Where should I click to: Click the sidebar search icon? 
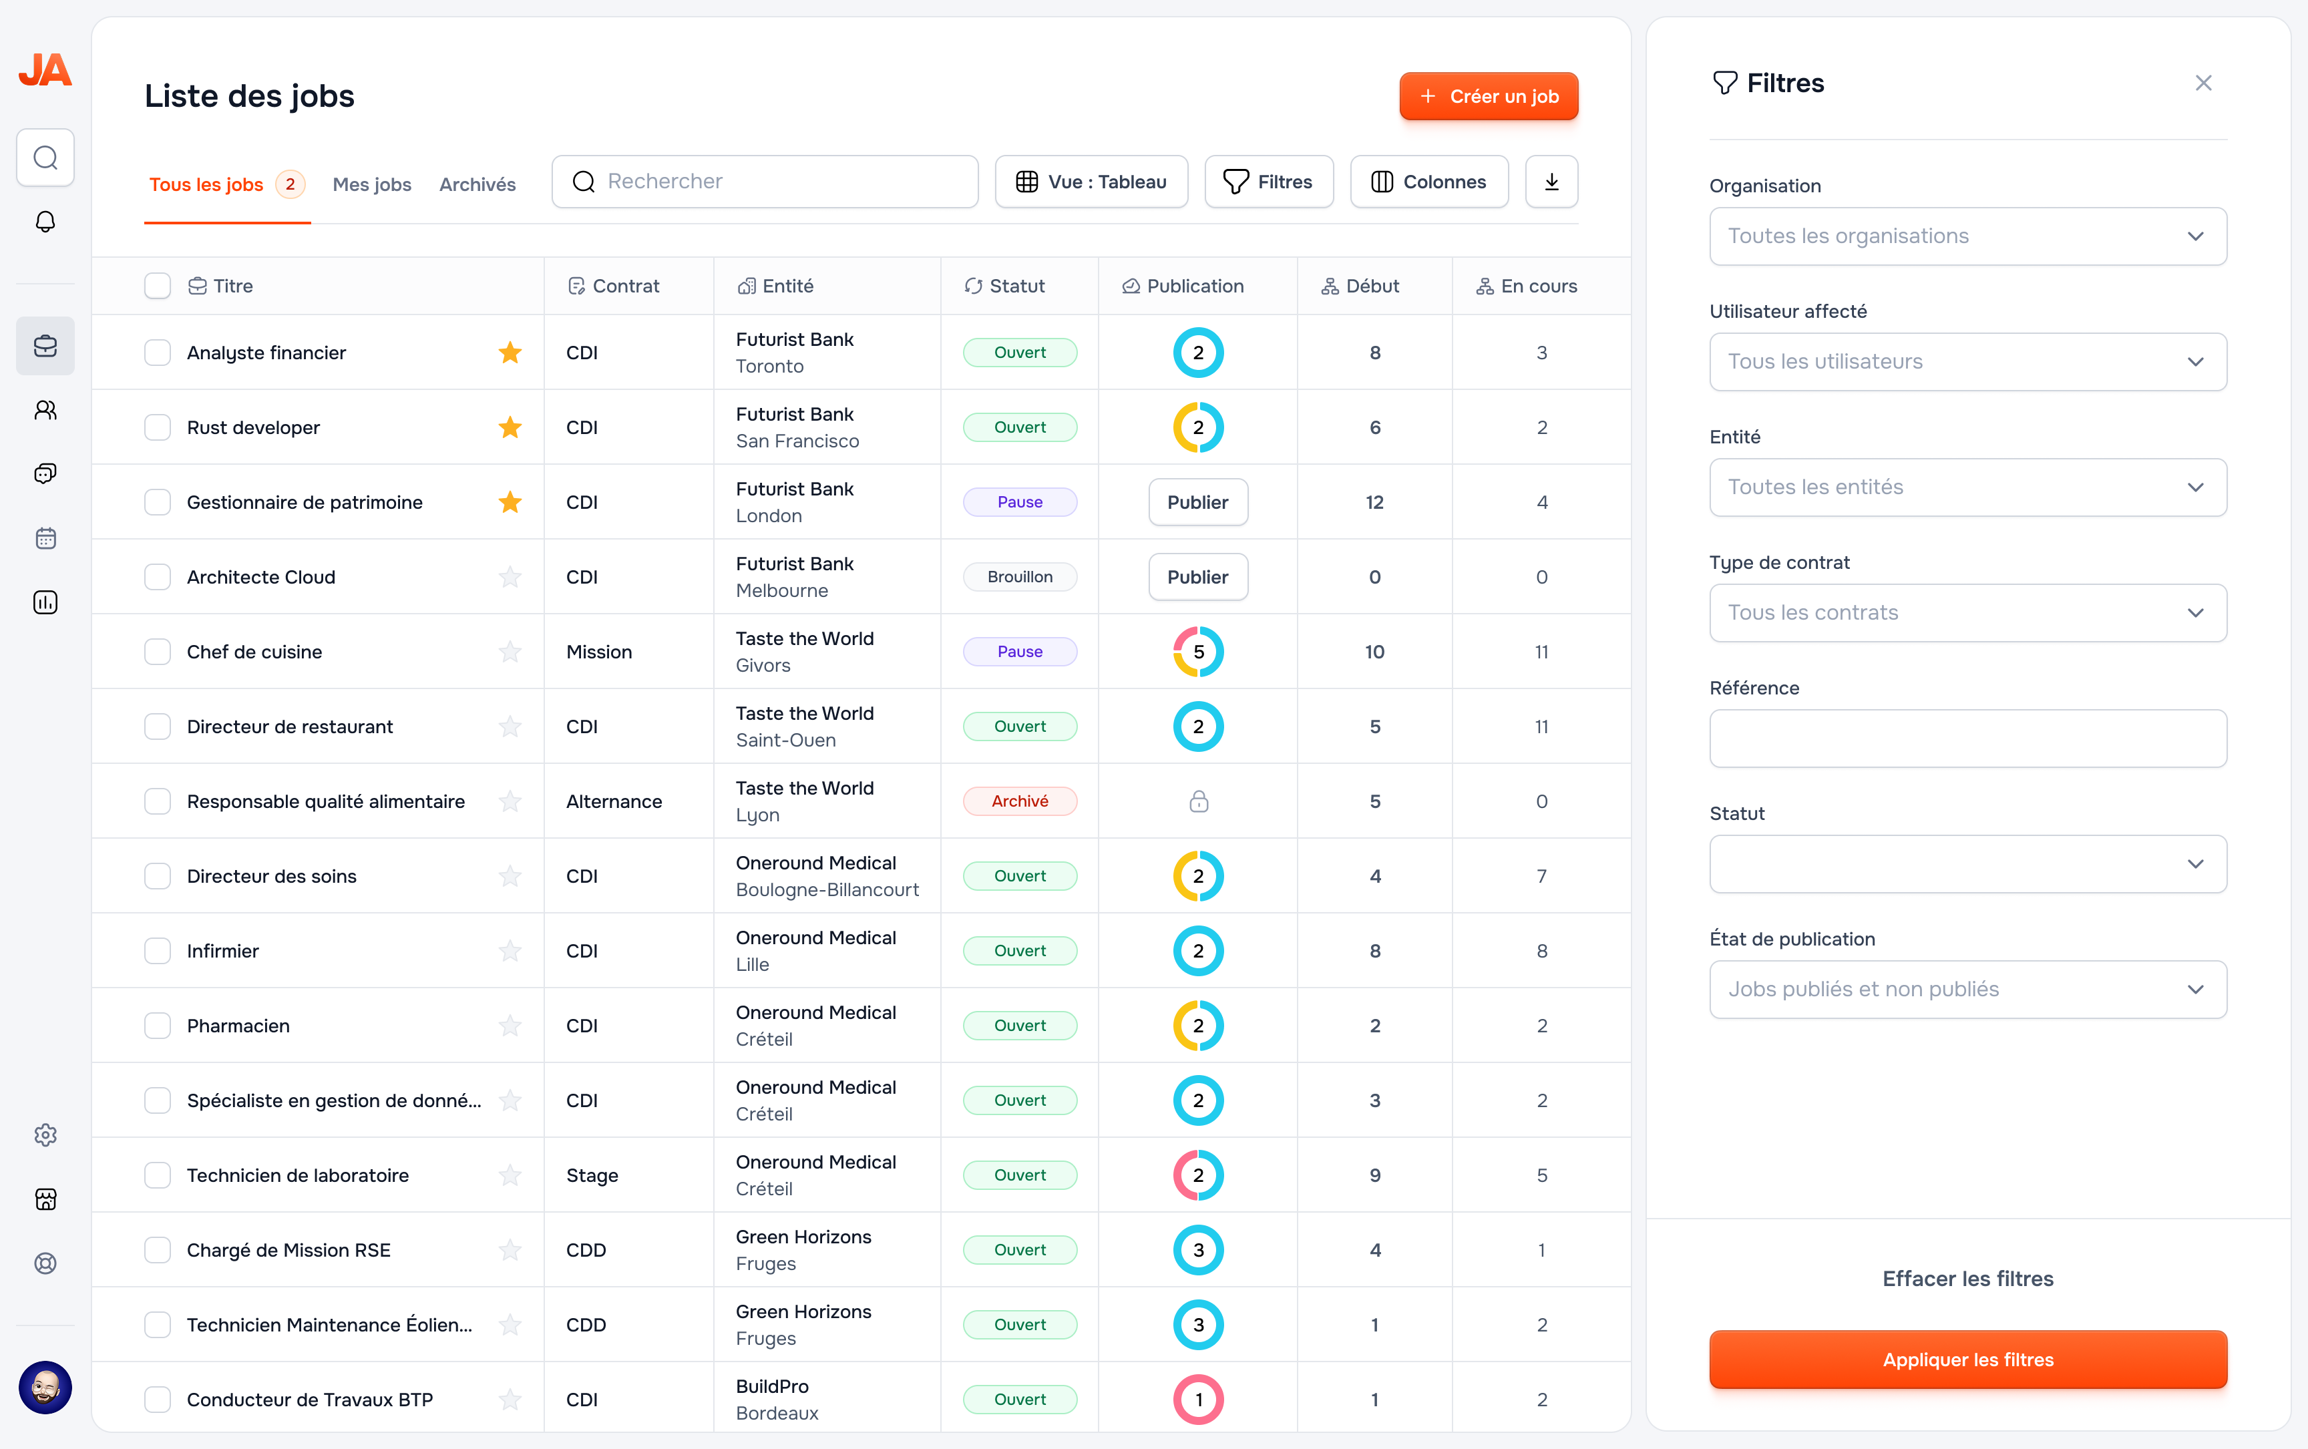[x=45, y=157]
